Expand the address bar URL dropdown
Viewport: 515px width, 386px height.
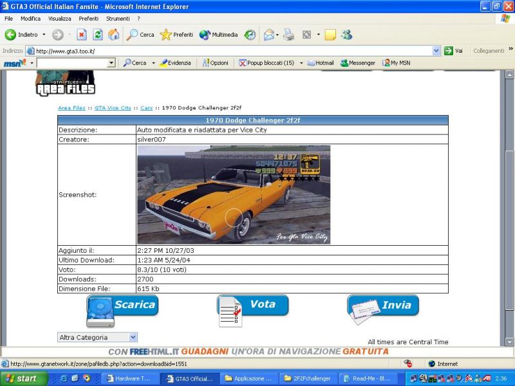(x=436, y=51)
